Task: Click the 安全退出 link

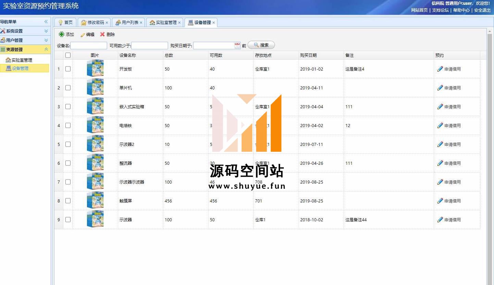Action: tap(482, 10)
